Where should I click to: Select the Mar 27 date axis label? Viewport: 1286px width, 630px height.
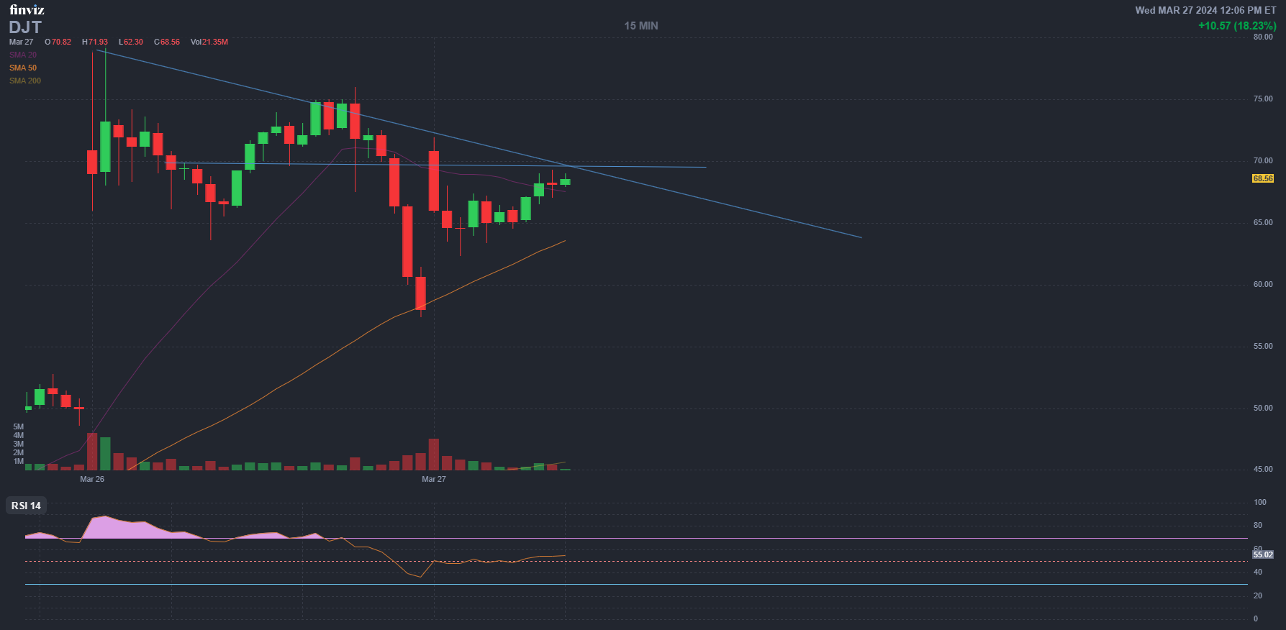[x=433, y=479]
